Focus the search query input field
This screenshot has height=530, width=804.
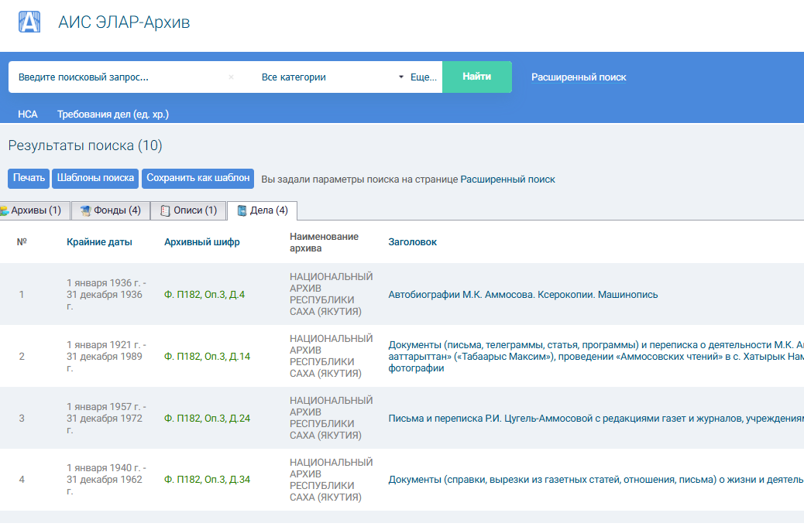click(121, 77)
